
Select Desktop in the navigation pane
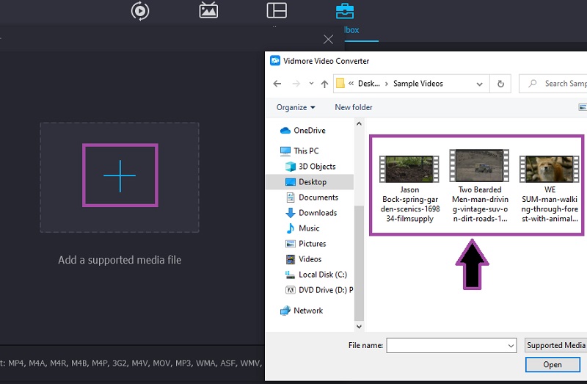[312, 182]
